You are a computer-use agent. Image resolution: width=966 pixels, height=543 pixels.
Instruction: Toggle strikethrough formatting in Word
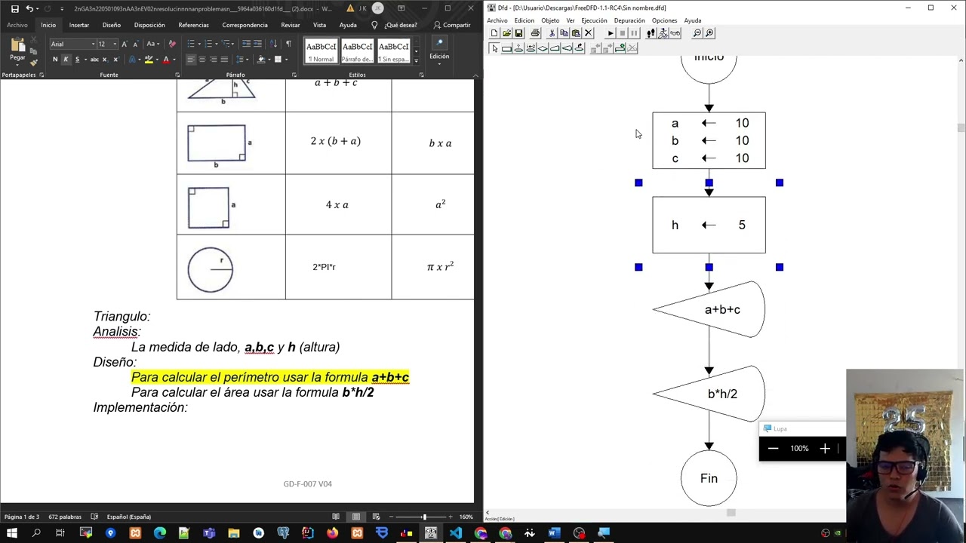94,60
